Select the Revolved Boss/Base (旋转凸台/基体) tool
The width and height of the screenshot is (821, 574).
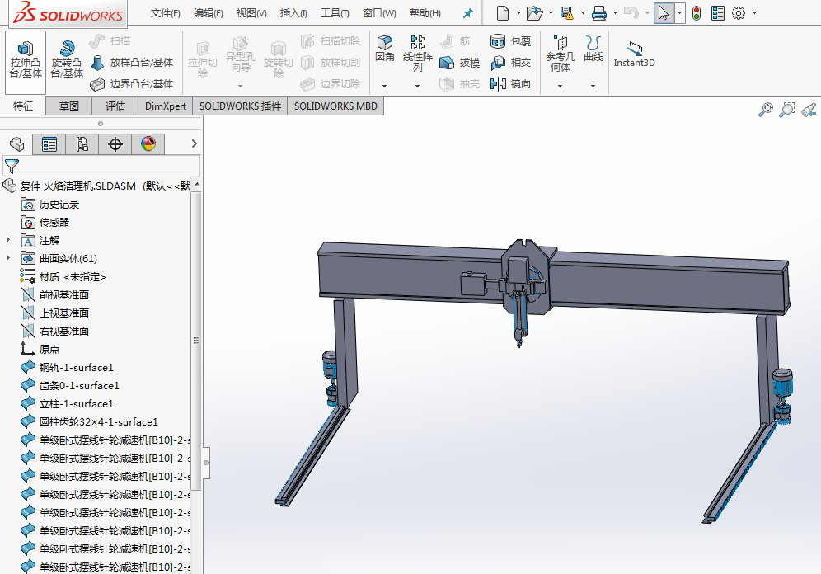point(67,60)
